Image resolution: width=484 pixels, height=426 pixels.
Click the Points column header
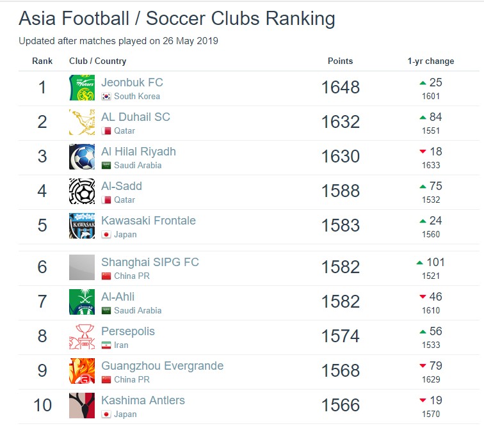[x=340, y=61]
